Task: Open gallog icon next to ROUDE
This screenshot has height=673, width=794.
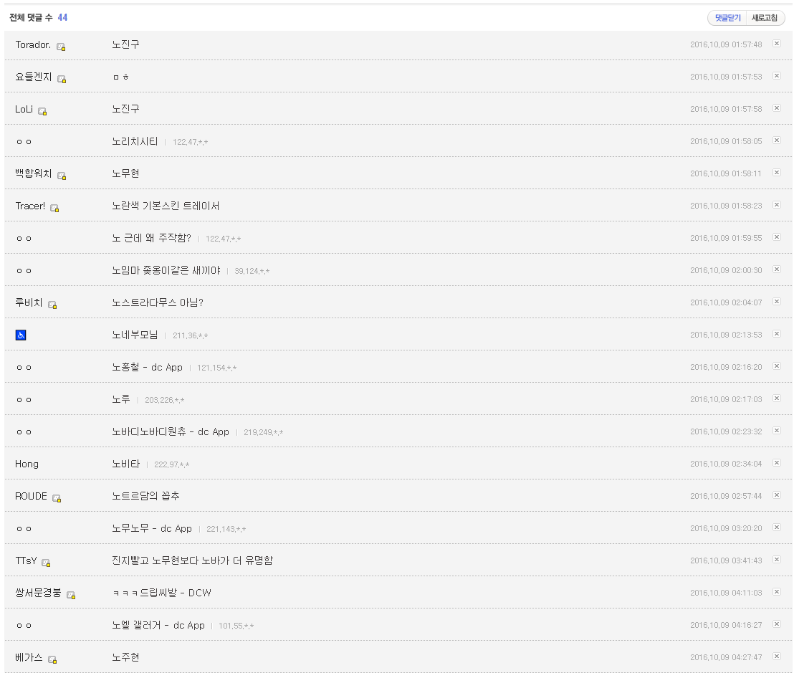Action: [x=57, y=498]
